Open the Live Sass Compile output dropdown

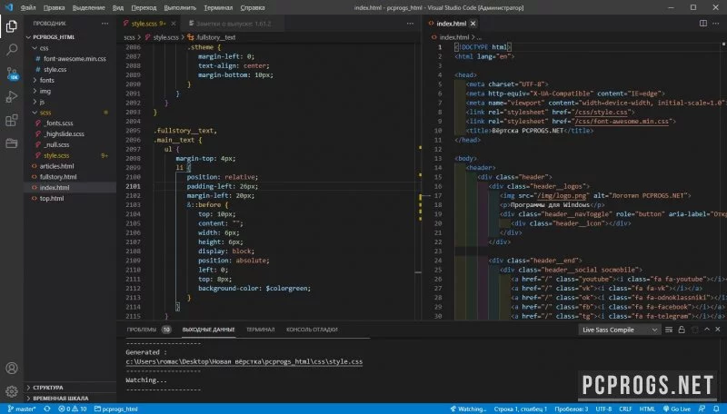(x=620, y=330)
